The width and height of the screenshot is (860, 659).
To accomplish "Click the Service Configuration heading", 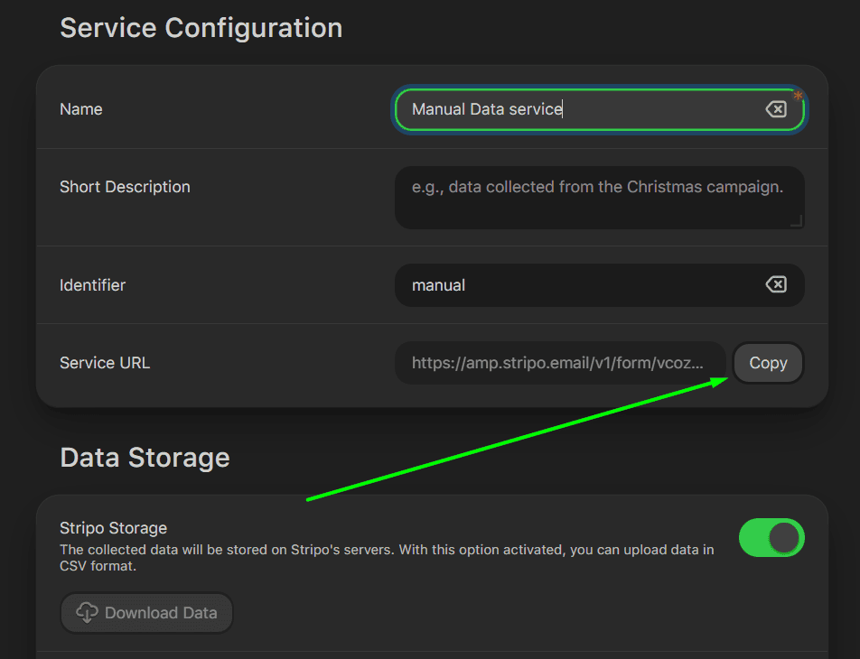I will 201,27.
